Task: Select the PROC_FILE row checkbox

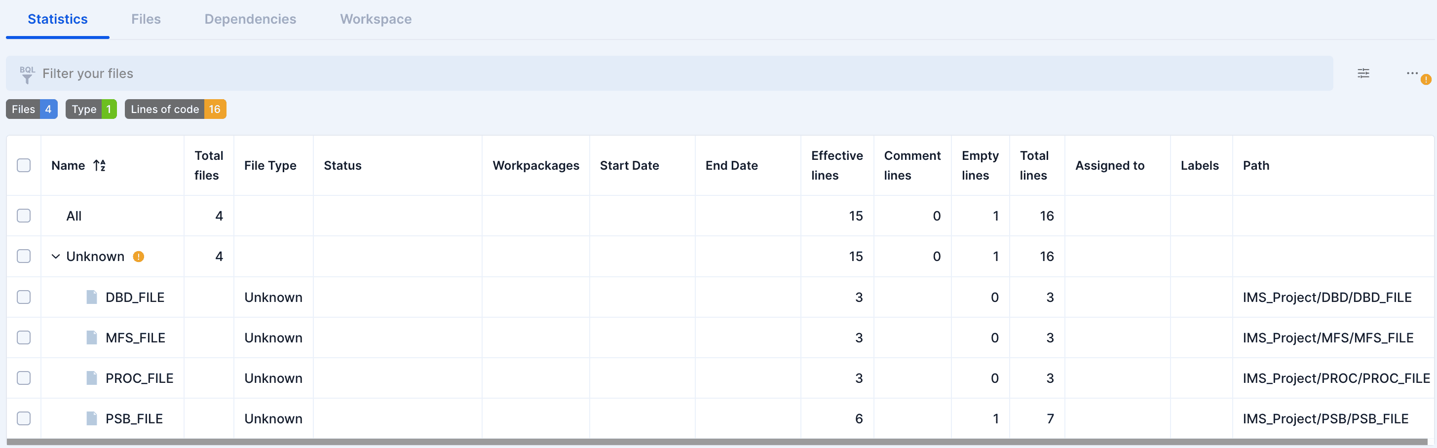Action: click(23, 378)
